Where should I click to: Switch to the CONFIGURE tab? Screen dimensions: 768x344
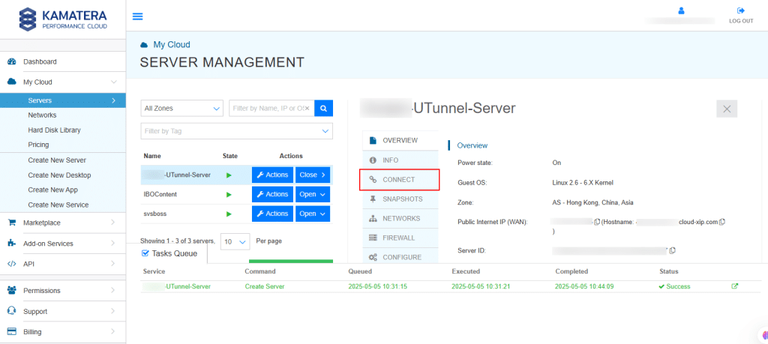click(400, 257)
